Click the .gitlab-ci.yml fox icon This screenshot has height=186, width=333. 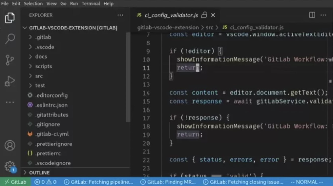point(30,134)
